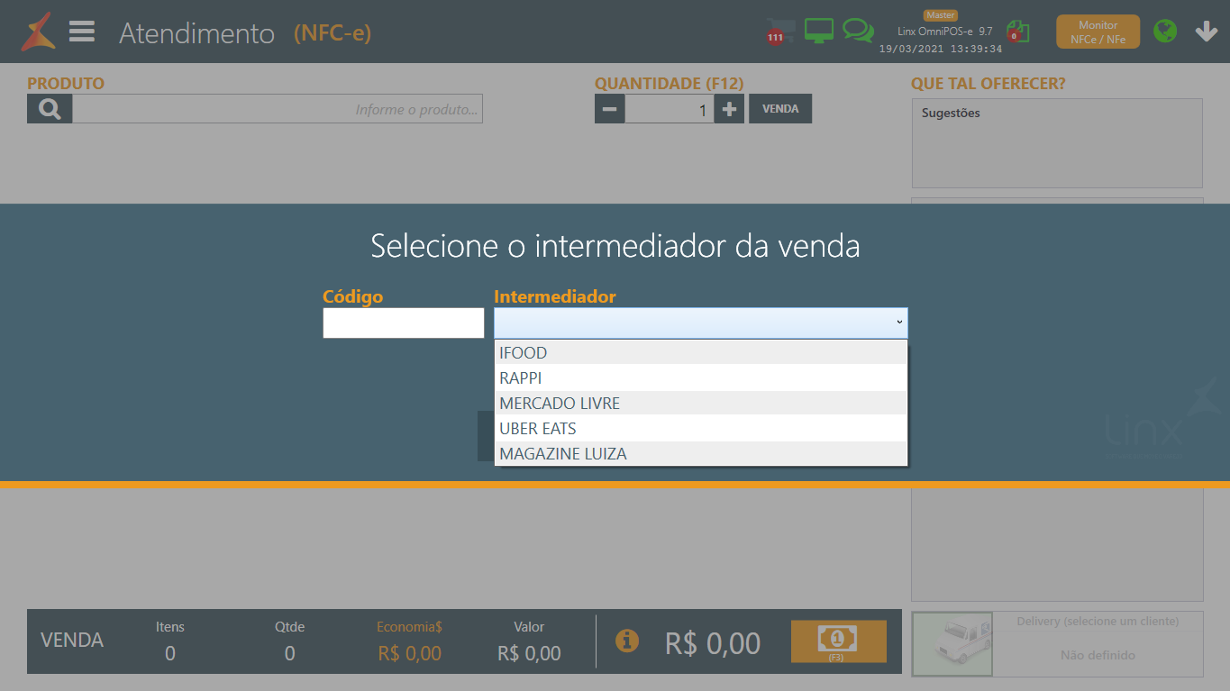
Task: Click the Linx OmniPOS-e 9.7 version text
Action: coord(944,32)
